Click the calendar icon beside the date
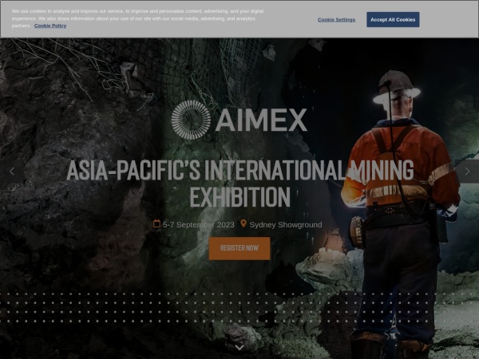 [x=156, y=223]
